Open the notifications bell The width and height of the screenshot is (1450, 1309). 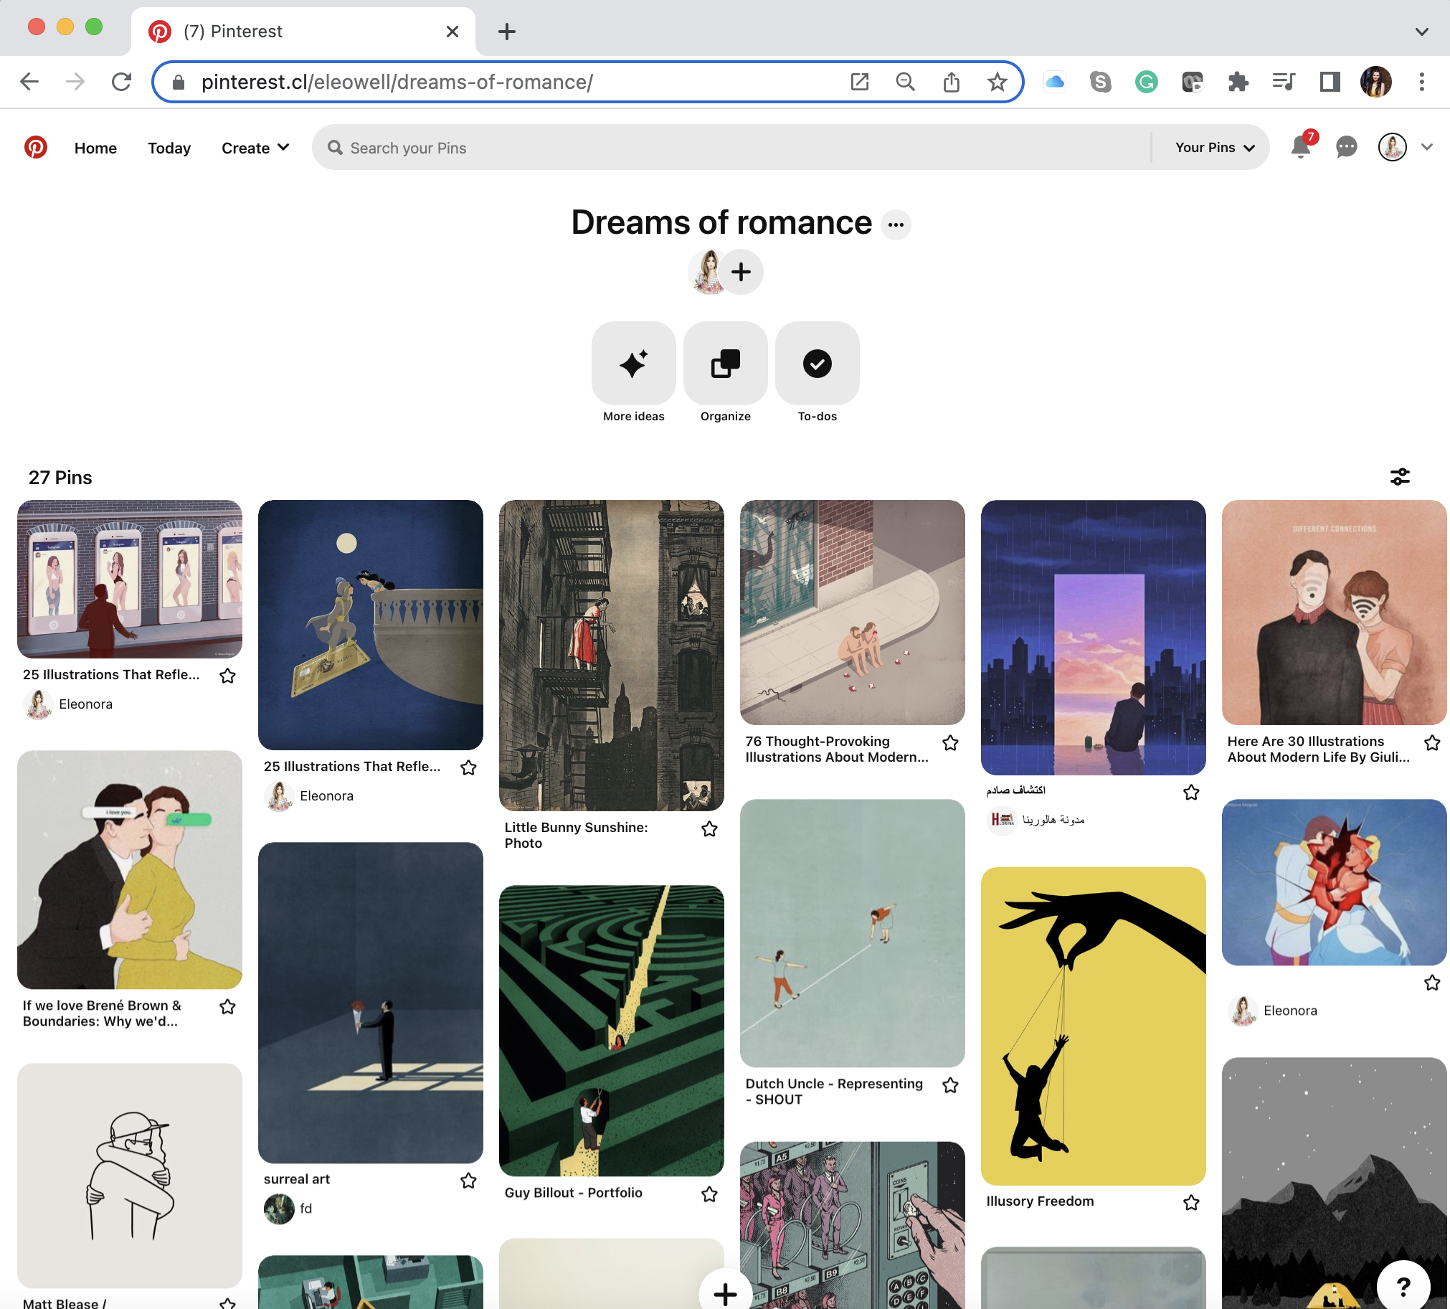pyautogui.click(x=1299, y=148)
